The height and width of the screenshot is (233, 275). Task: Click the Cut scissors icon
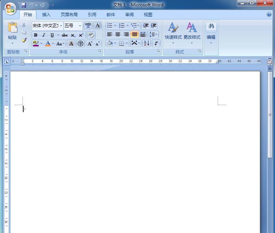coord(24,25)
